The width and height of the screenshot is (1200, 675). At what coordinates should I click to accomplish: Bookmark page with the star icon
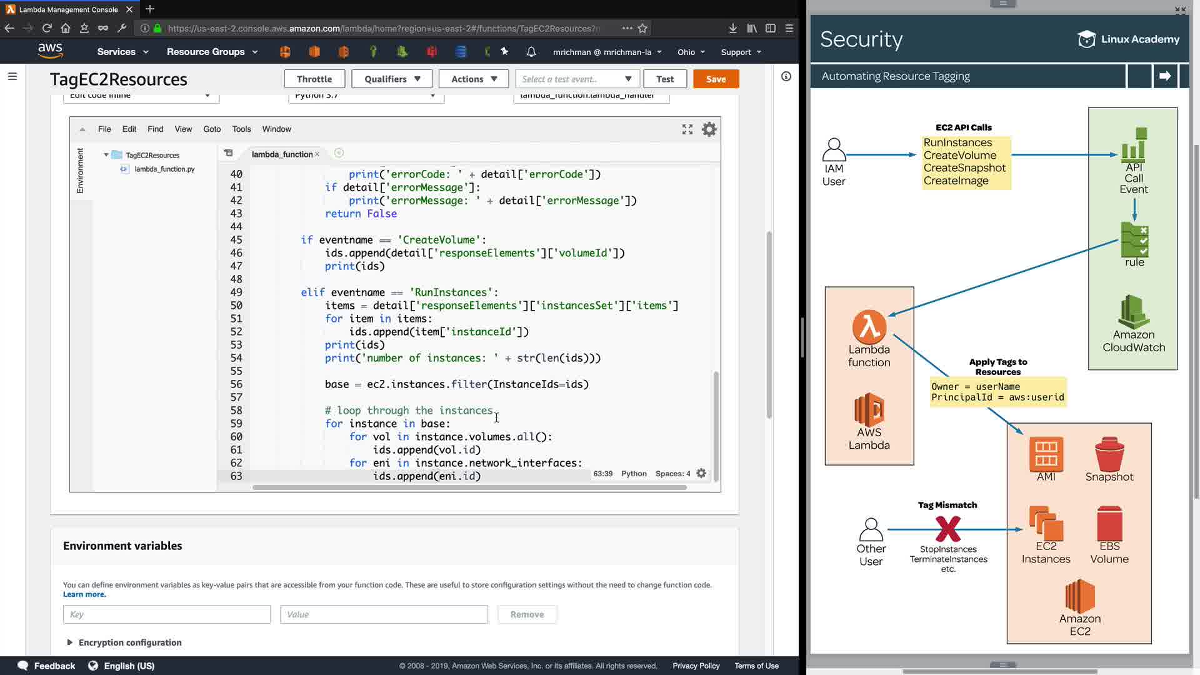point(642,28)
